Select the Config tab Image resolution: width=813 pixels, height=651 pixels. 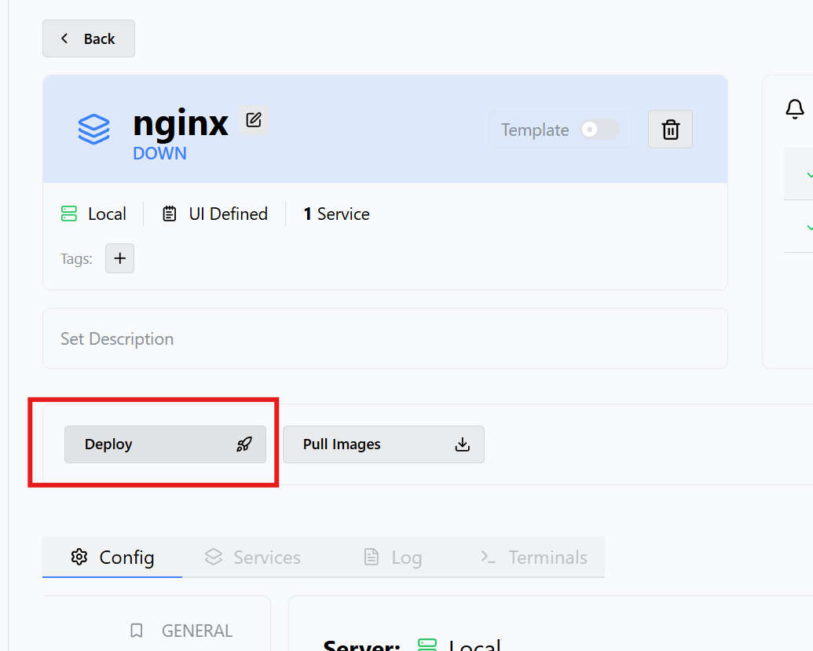tap(112, 558)
